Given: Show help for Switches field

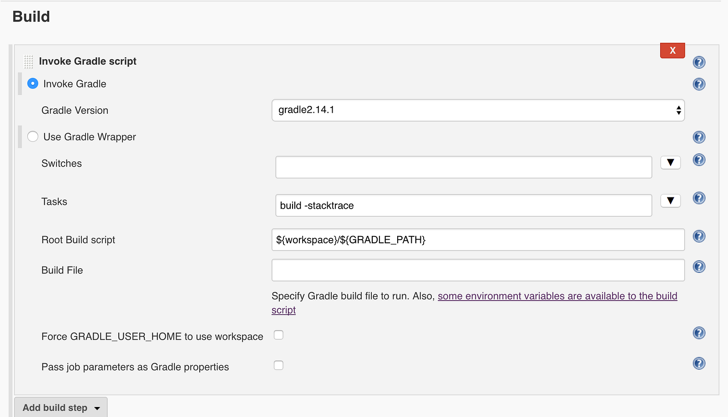Looking at the screenshot, I should coord(699,160).
